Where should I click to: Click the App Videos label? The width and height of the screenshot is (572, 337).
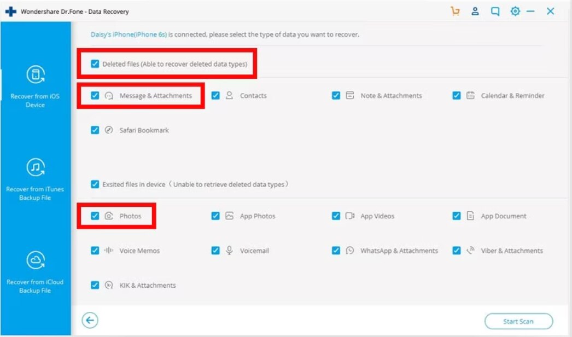click(x=377, y=216)
